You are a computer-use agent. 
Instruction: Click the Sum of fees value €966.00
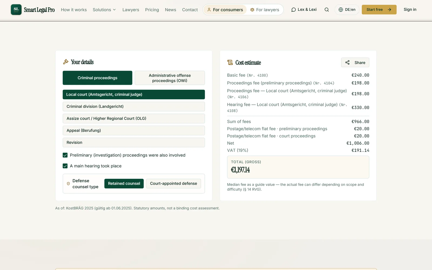click(x=360, y=122)
